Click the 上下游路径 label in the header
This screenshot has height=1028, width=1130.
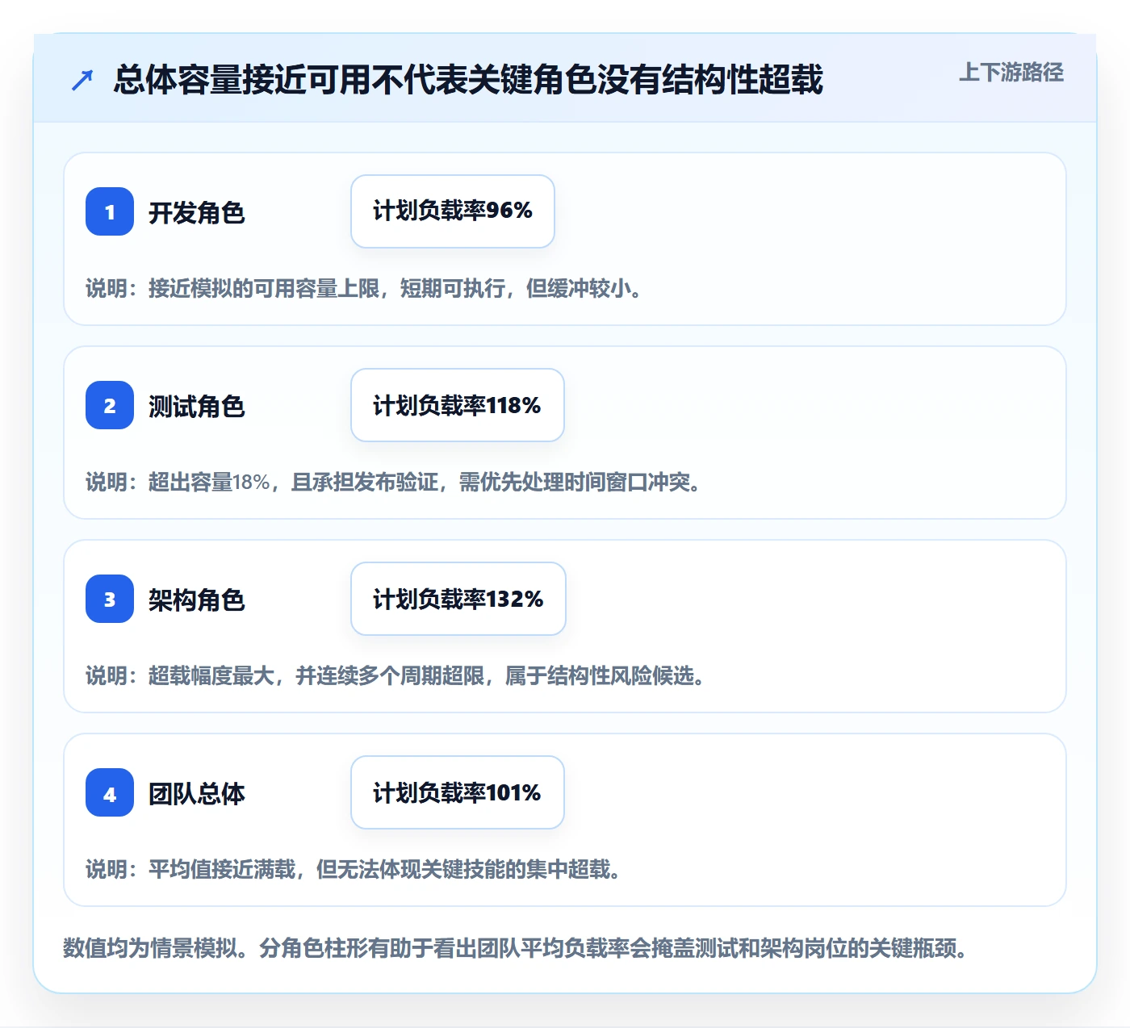pyautogui.click(x=1011, y=73)
